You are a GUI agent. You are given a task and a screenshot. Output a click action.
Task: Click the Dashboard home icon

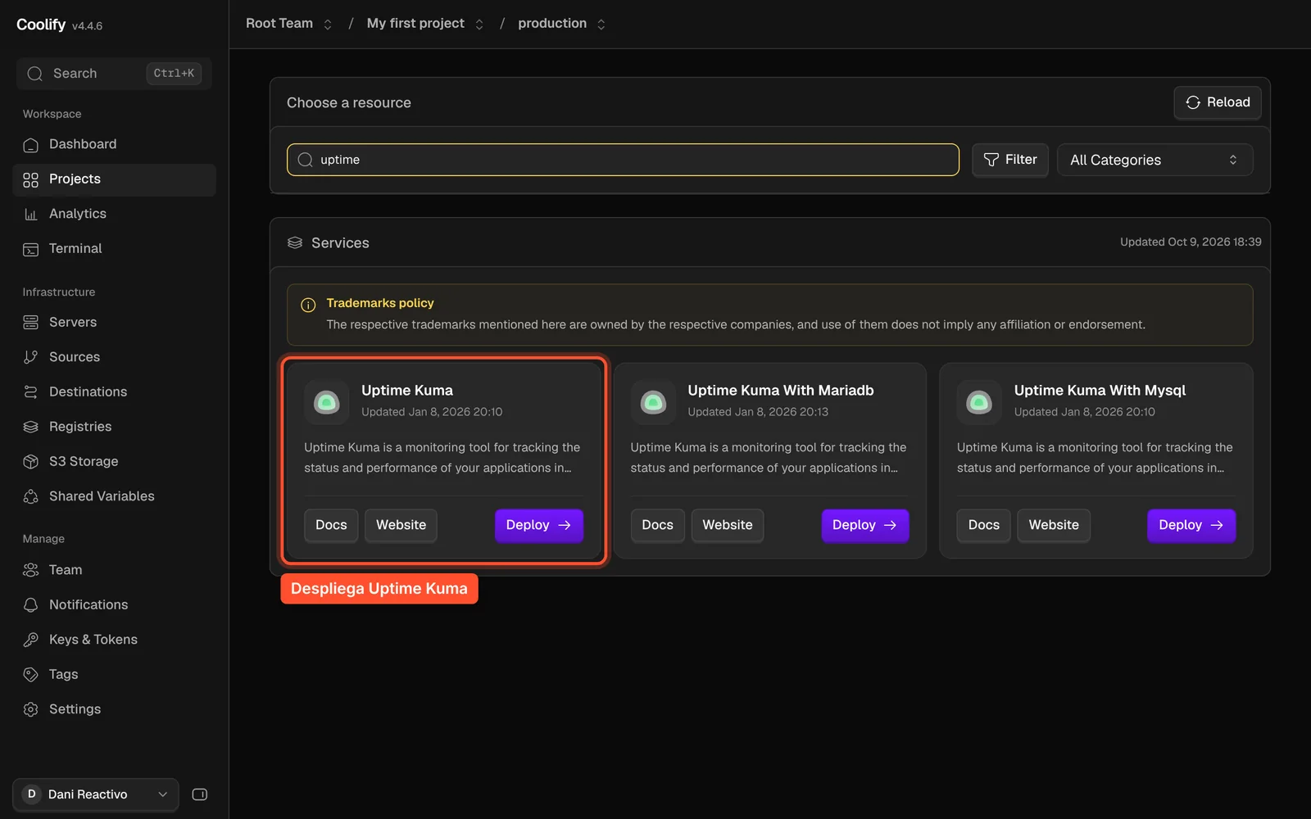[x=30, y=145]
